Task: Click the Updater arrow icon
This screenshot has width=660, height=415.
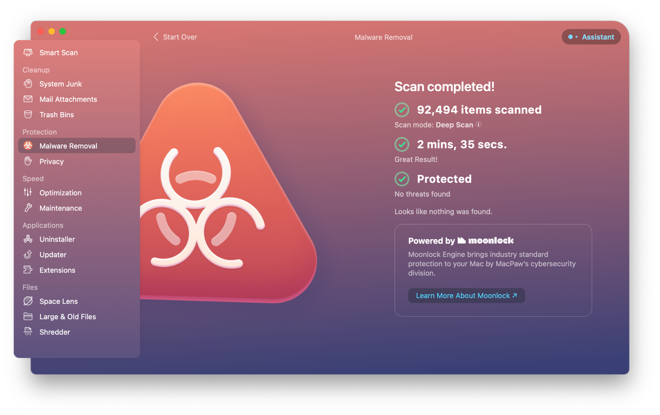Action: coord(28,255)
